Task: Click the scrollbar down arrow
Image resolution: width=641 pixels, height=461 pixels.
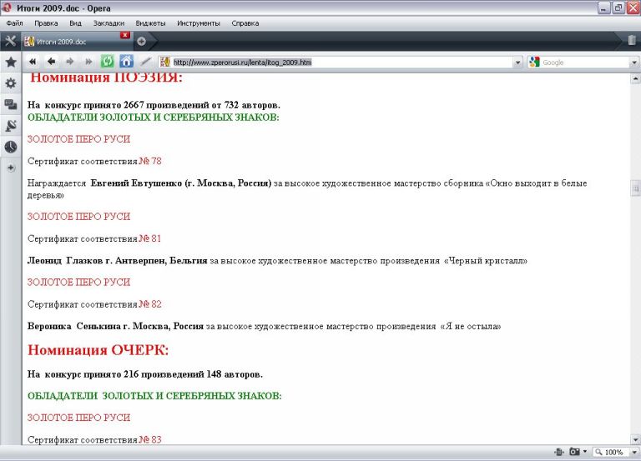Action: [635, 440]
